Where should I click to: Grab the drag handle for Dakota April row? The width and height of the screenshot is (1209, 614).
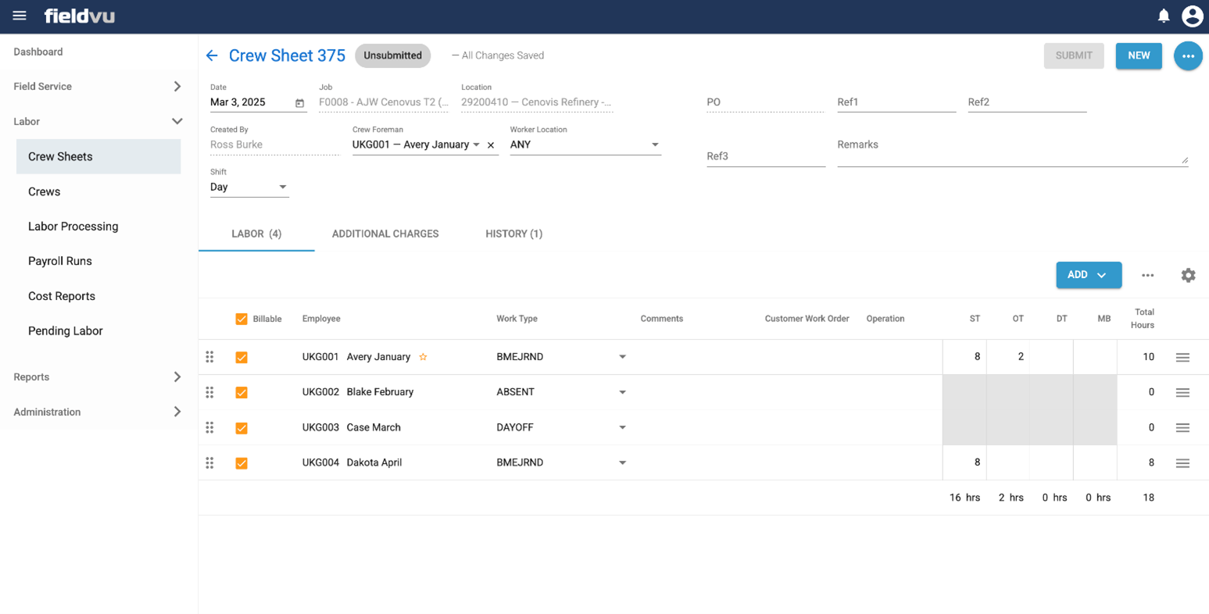209,462
